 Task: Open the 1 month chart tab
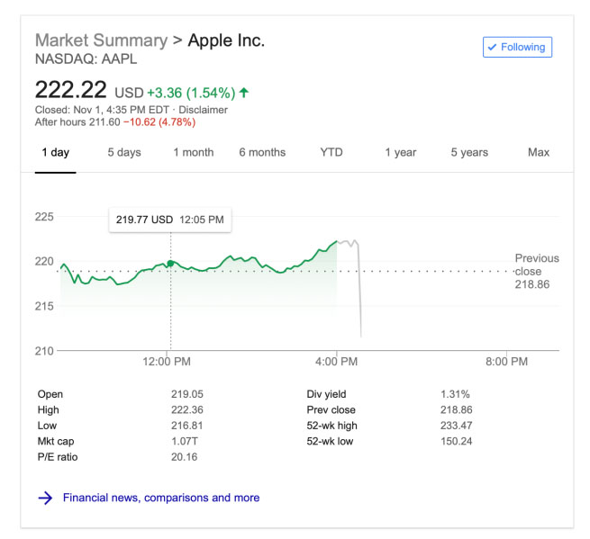coord(194,152)
